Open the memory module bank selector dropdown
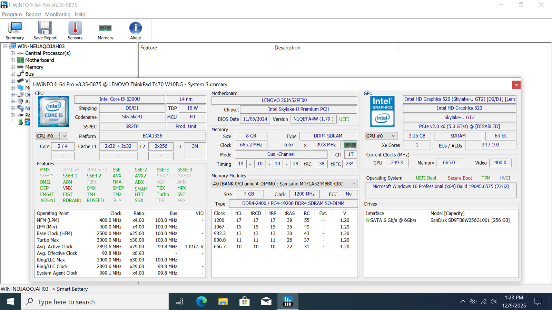Image resolution: width=552 pixels, height=310 pixels. [285, 184]
